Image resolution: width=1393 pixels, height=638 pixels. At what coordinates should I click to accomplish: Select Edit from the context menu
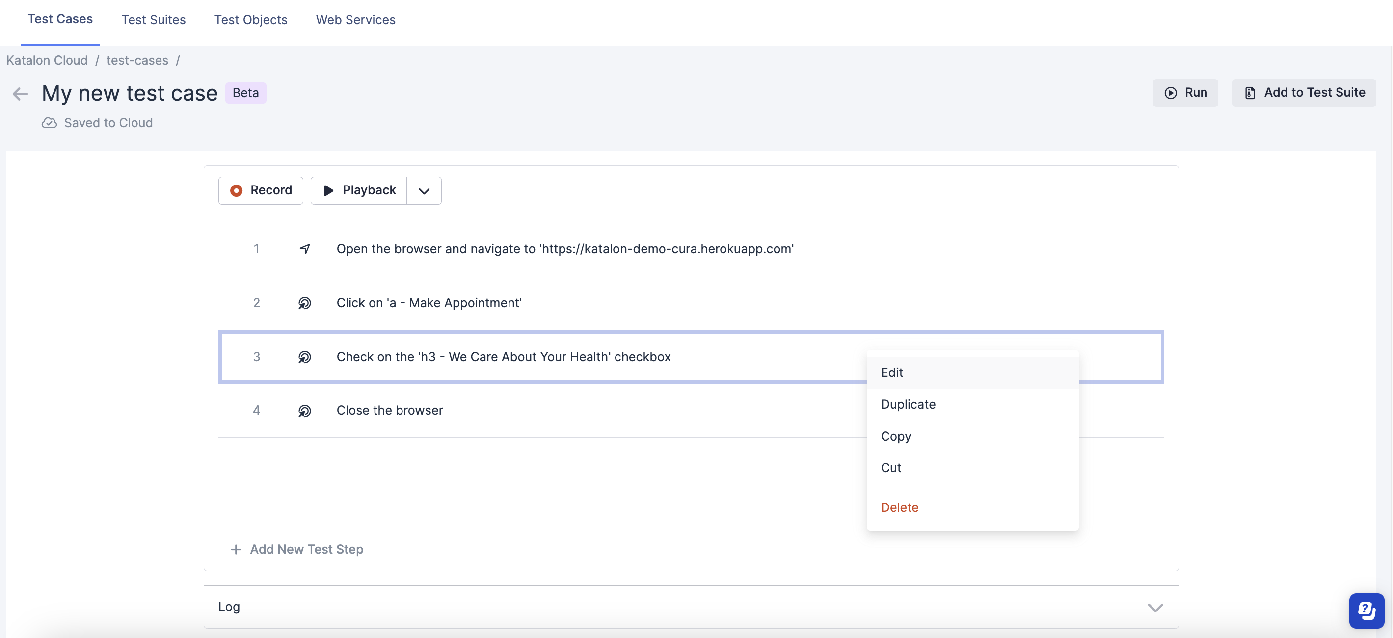(x=891, y=372)
